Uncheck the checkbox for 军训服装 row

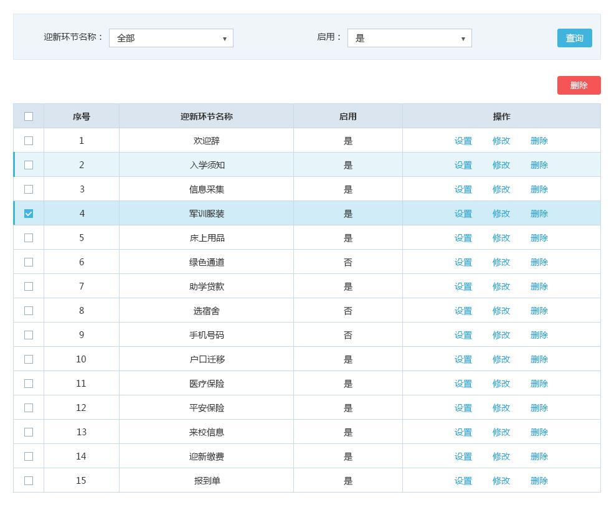[29, 214]
